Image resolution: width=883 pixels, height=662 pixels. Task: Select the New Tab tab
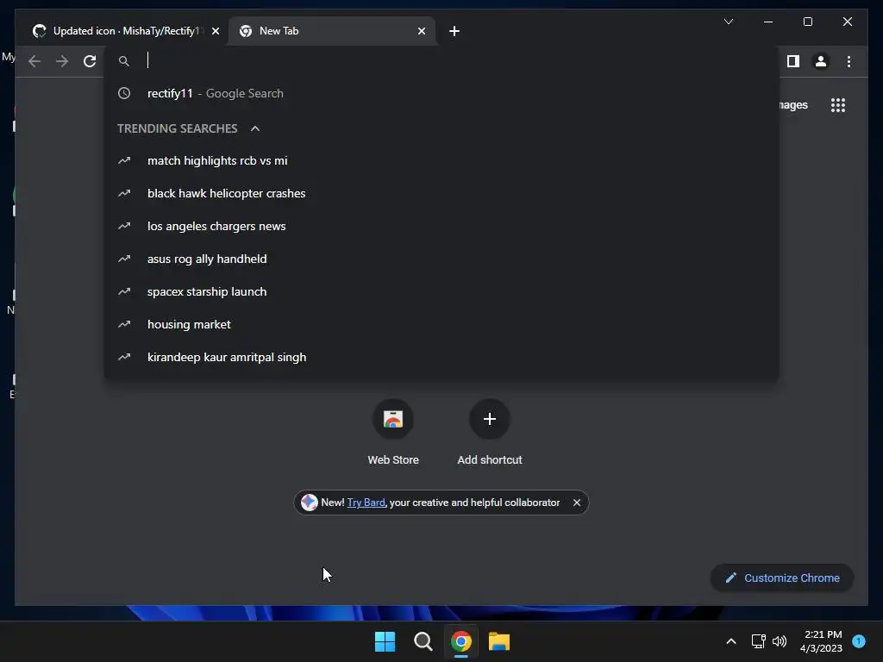332,31
